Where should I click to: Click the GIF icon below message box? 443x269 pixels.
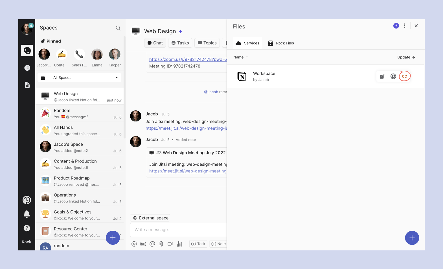point(143,244)
